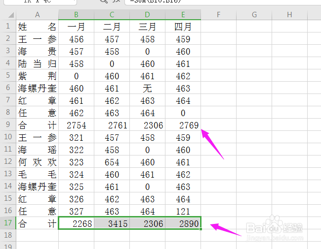Click the fill handle of the selection
Image resolution: width=321 pixels, height=249 pixels.
201,229
